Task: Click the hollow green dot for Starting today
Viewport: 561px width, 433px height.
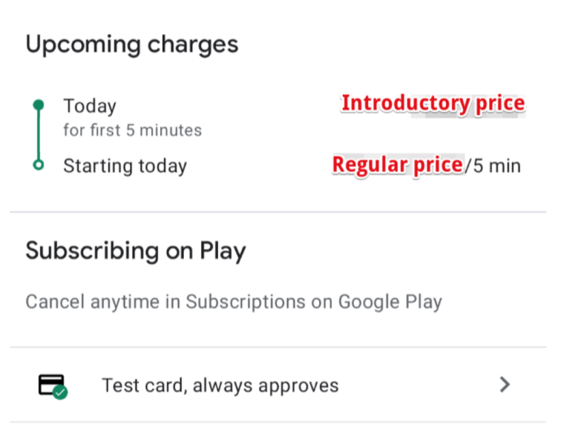Action: (39, 165)
